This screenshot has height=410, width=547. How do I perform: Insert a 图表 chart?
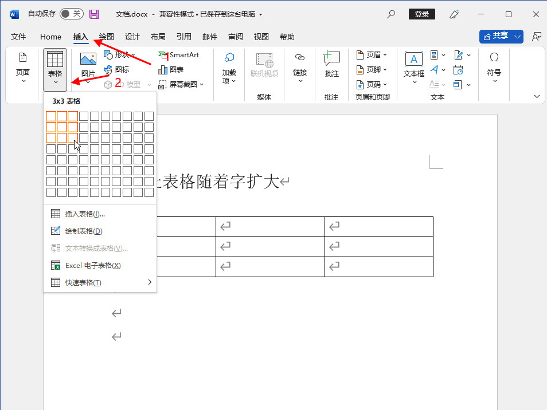[171, 70]
